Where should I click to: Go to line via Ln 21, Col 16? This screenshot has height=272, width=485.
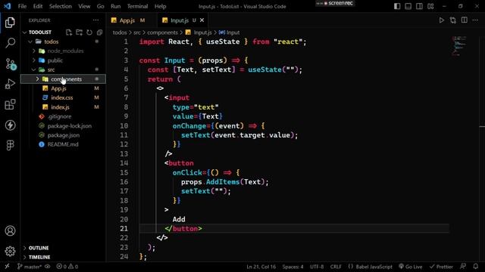[x=261, y=267]
